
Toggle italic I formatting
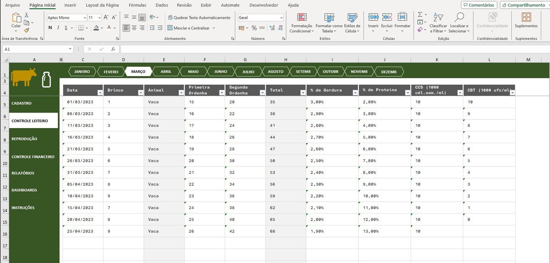click(58, 28)
